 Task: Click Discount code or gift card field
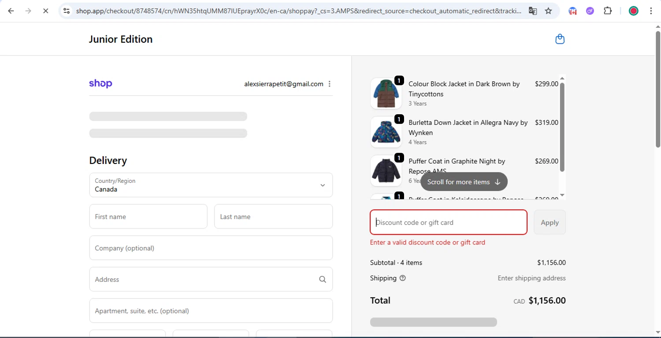click(x=449, y=222)
